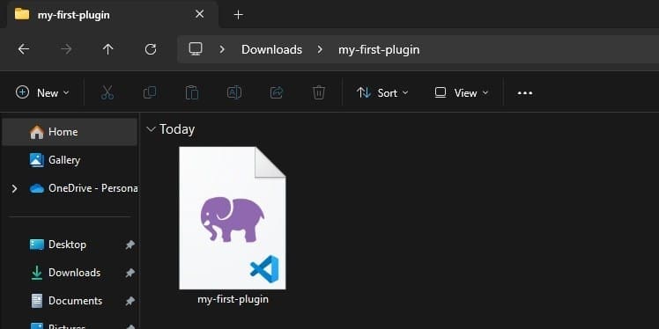Go up one folder level
The image size is (659, 329).
108,49
